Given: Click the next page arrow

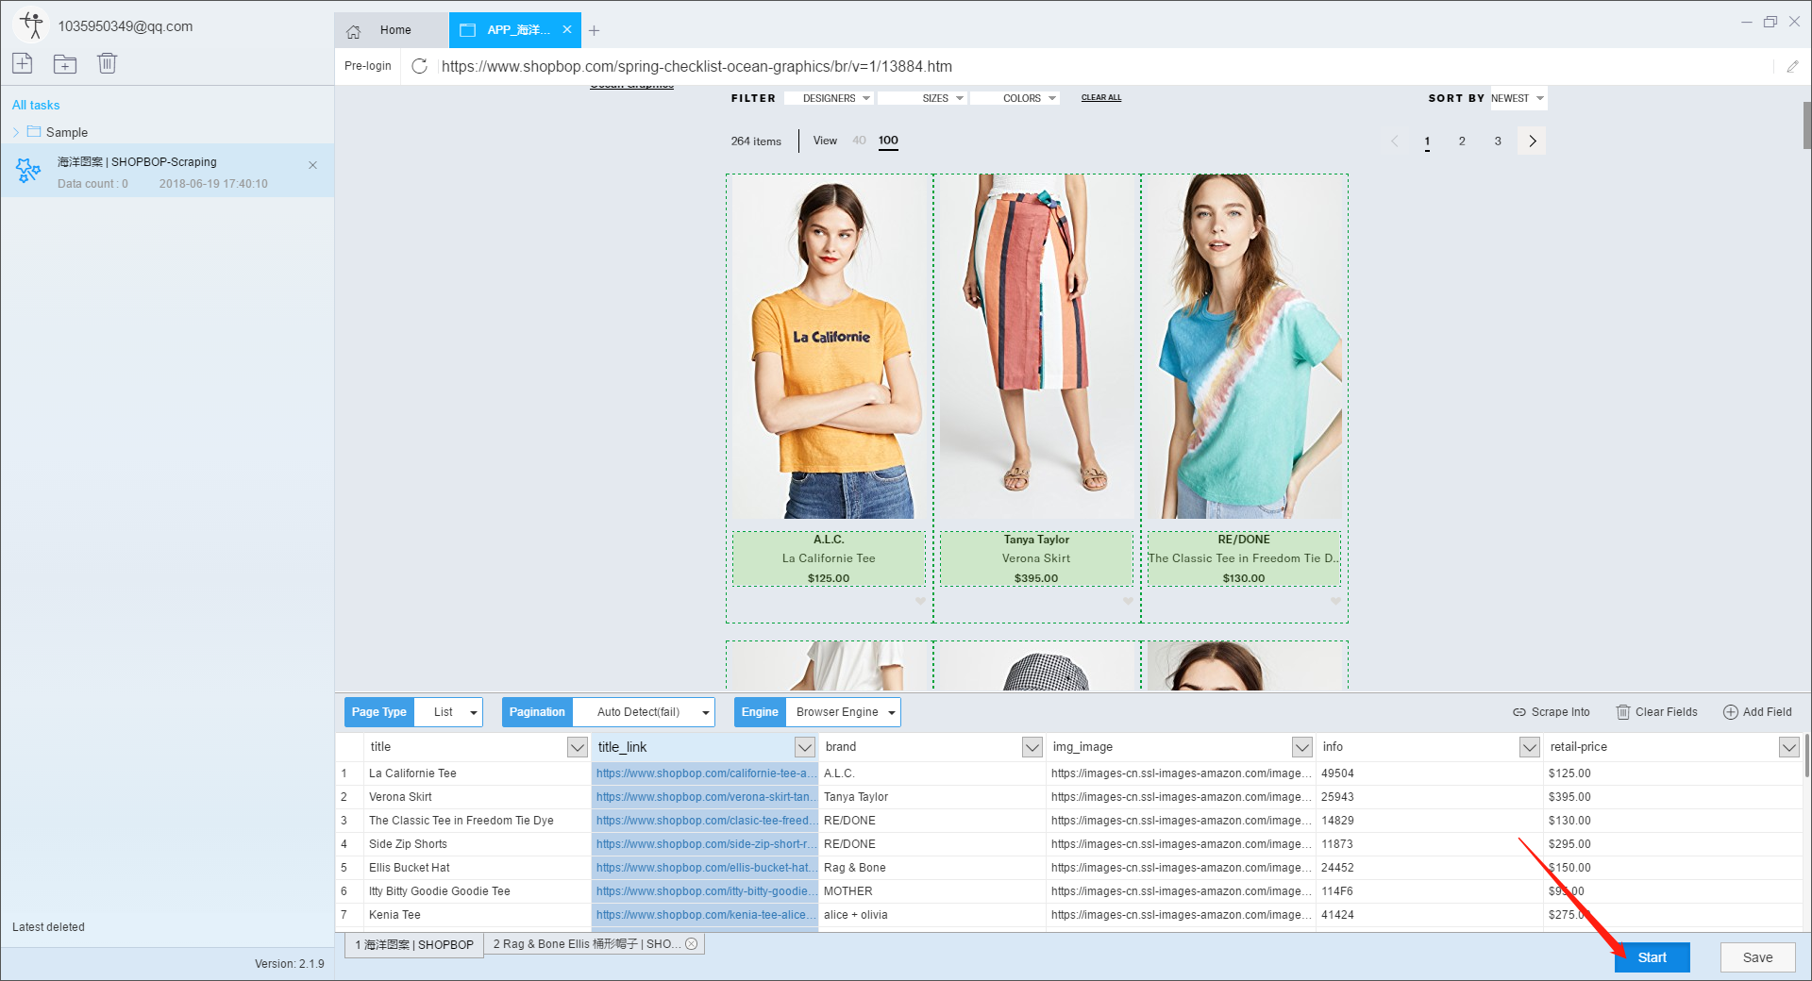Looking at the screenshot, I should click(x=1533, y=141).
